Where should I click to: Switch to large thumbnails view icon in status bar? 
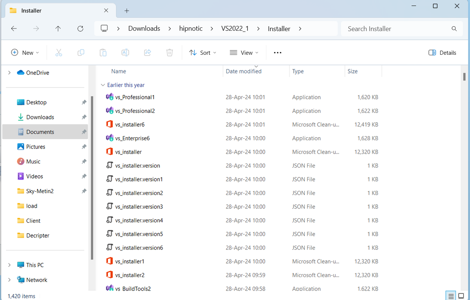click(461, 295)
